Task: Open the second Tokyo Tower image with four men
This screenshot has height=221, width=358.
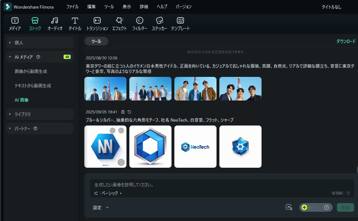Action: pyautogui.click(x=150, y=89)
